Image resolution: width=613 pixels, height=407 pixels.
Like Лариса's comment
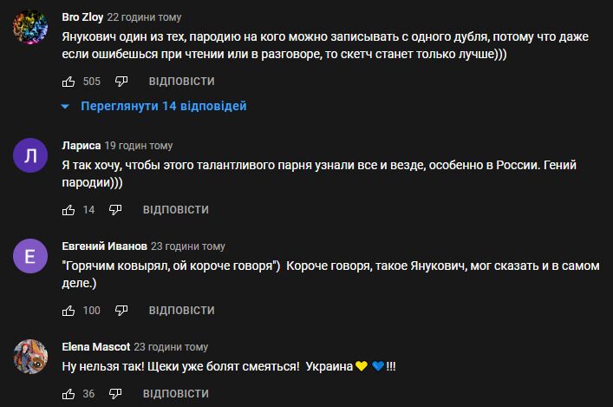(69, 210)
